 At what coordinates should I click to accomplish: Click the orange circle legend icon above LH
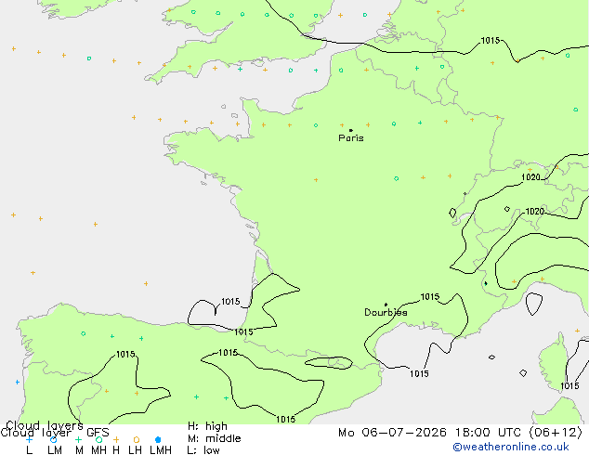point(137,439)
